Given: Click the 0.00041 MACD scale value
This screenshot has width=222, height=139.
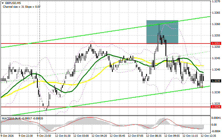Looking at the screenshot, I should tap(216, 118).
